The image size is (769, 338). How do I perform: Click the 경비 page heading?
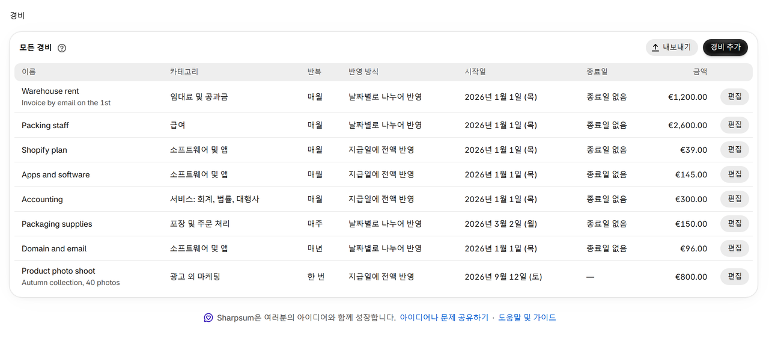[x=17, y=16]
